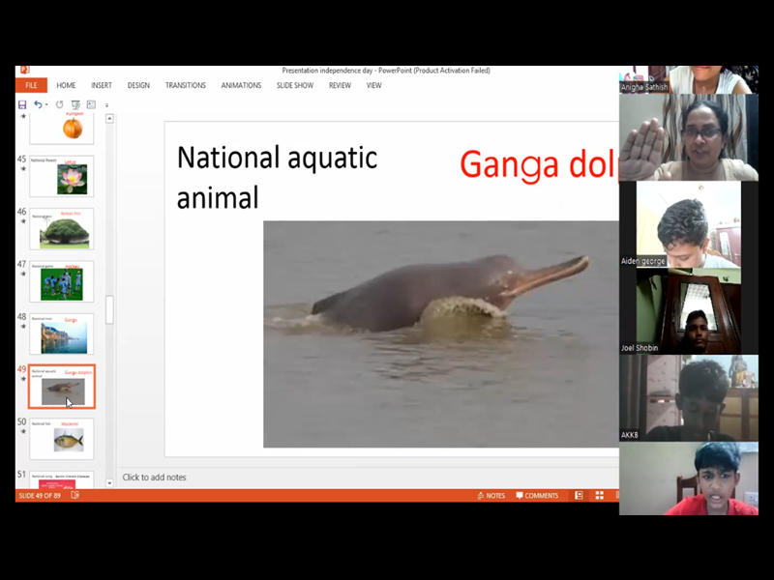
Task: Open the TRANSITIONS ribbon tab
Action: (185, 85)
